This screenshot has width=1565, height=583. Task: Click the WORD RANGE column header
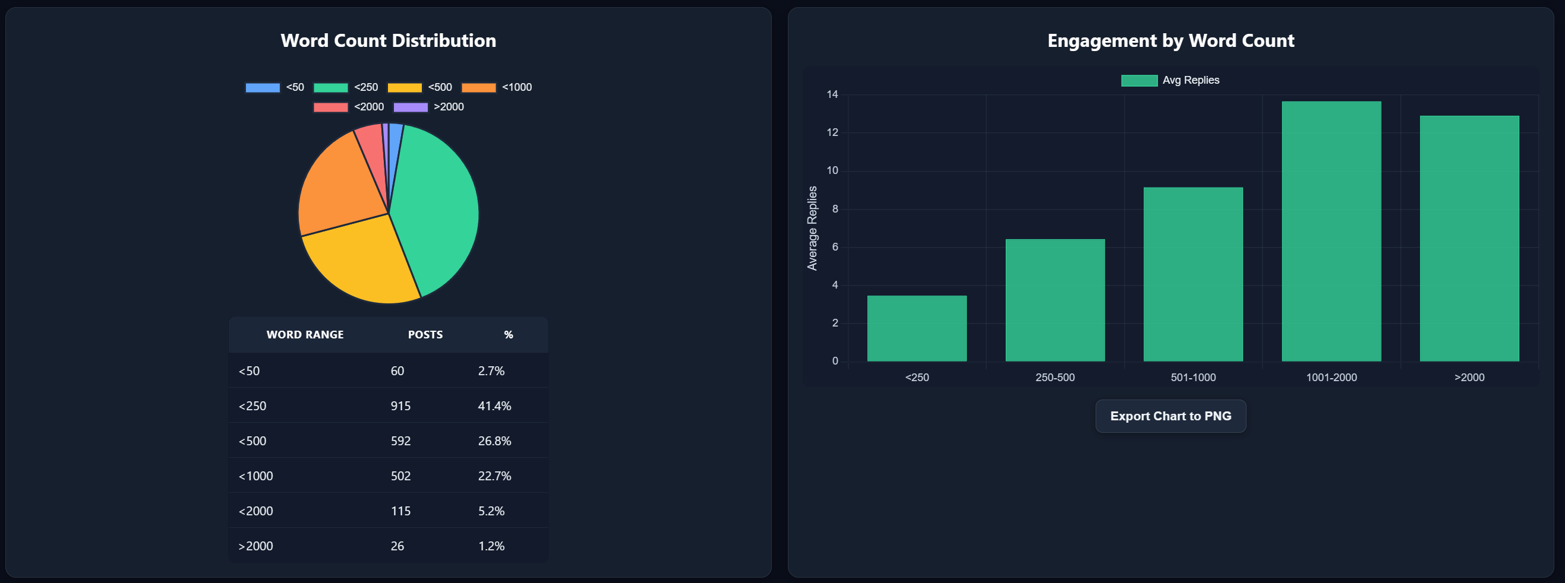click(305, 335)
